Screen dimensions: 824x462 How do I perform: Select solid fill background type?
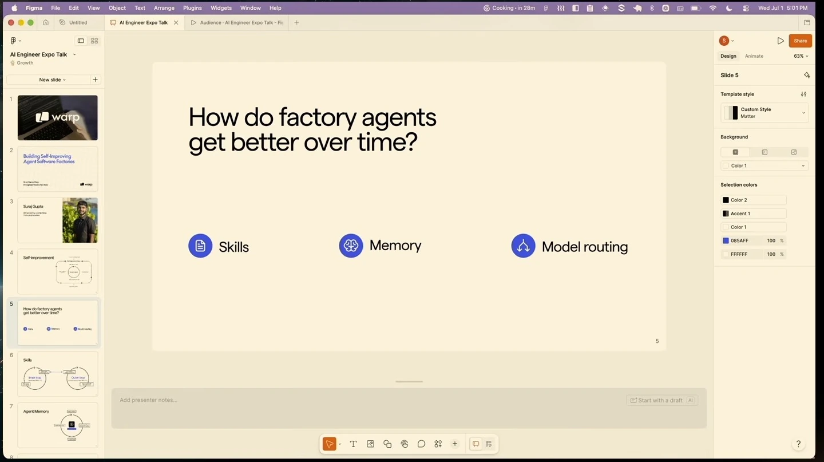[735, 152]
